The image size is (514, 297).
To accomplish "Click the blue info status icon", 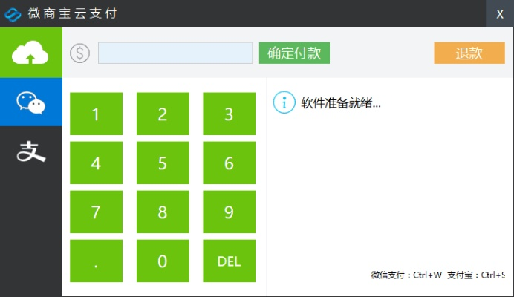I will pyautogui.click(x=284, y=102).
